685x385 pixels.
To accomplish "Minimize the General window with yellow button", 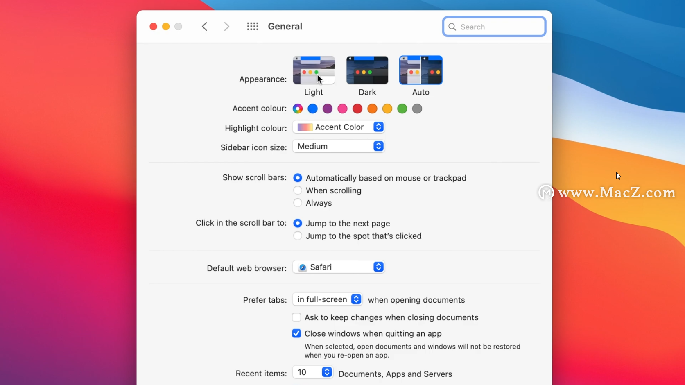I will (166, 27).
